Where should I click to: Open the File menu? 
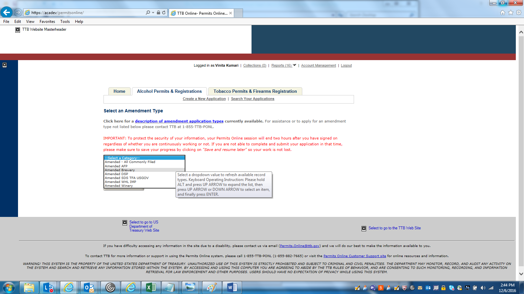coord(6,22)
